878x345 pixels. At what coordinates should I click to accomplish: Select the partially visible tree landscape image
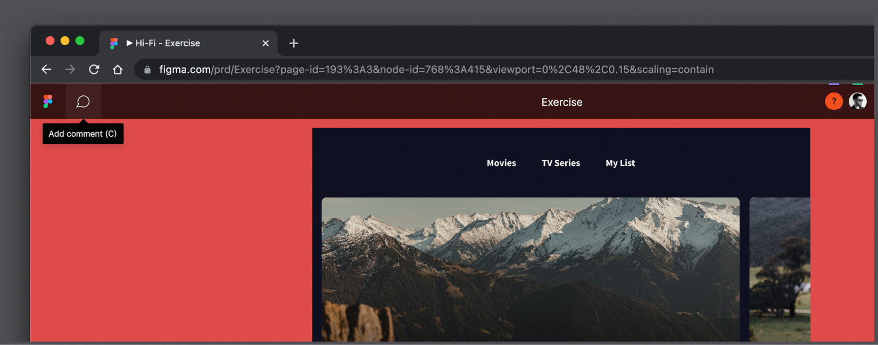pyautogui.click(x=780, y=269)
